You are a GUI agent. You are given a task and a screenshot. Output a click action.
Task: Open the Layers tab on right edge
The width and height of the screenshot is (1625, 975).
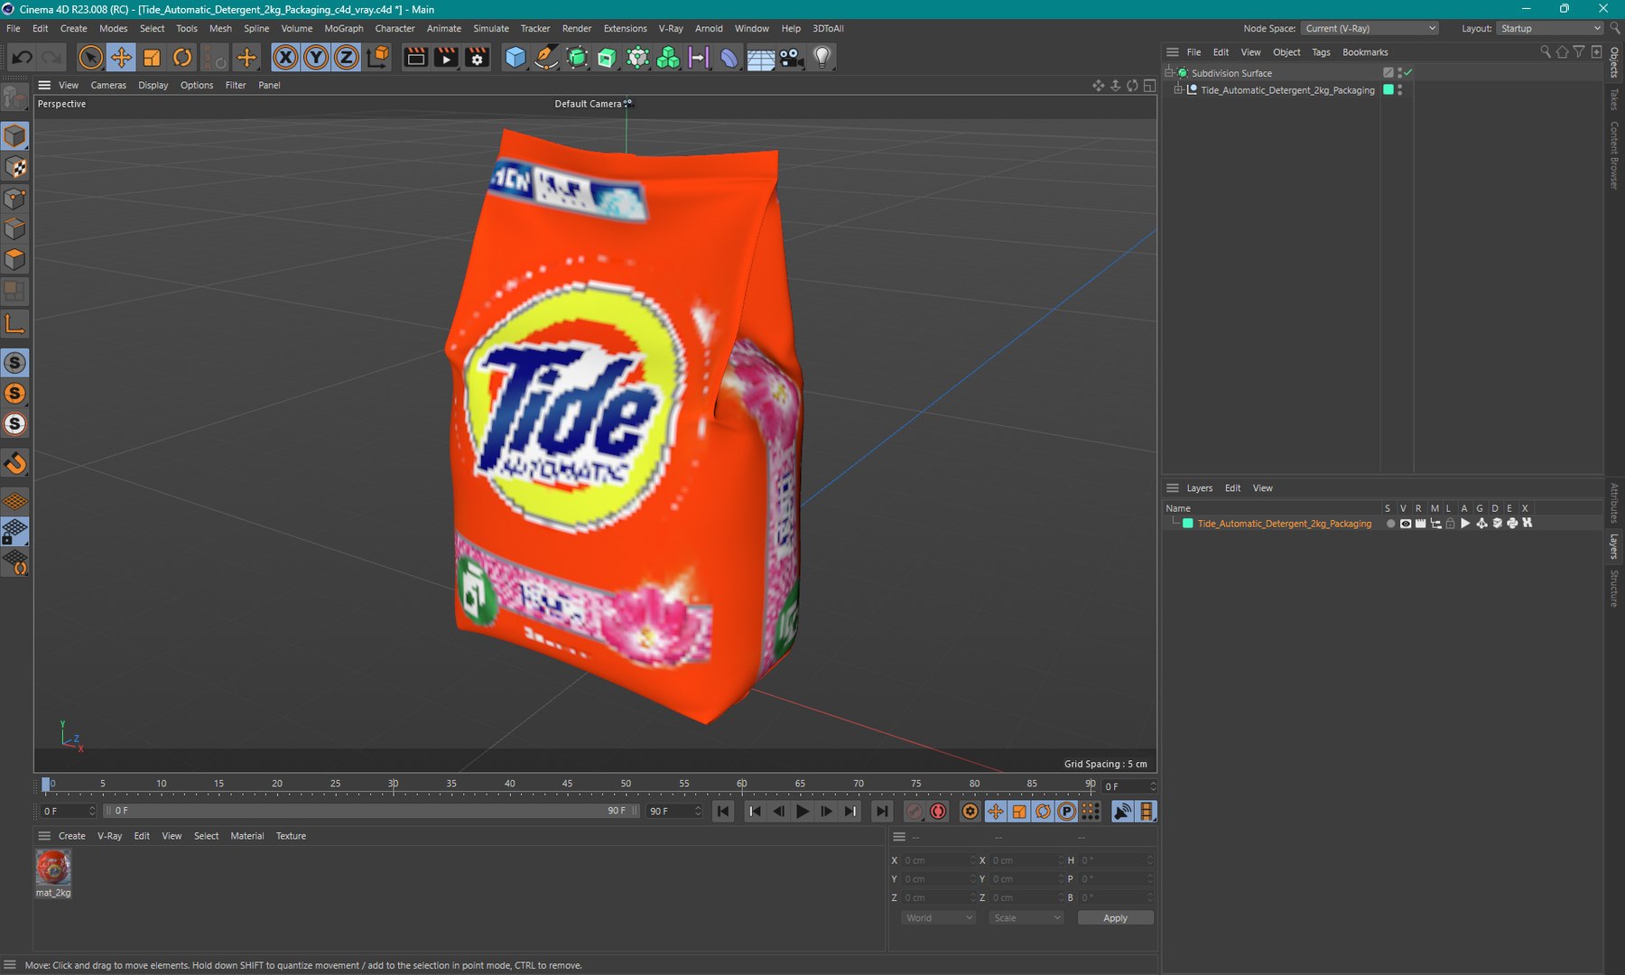coord(1614,546)
